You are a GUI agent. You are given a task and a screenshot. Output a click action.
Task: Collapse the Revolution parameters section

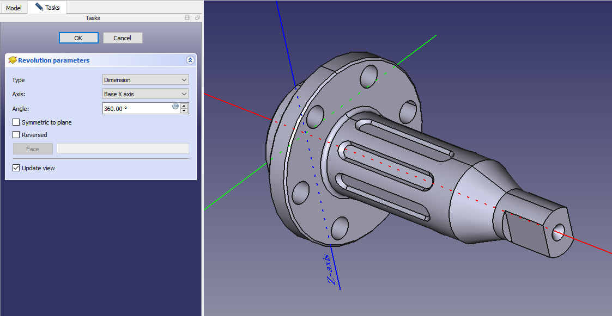pyautogui.click(x=190, y=60)
